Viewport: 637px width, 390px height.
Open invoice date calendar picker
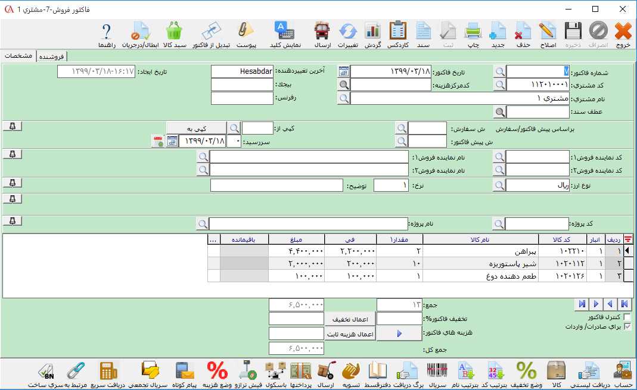pyautogui.click(x=344, y=71)
